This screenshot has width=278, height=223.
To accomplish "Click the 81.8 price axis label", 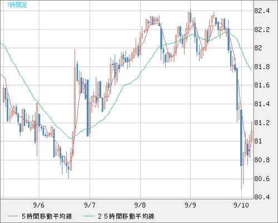I will tap(262, 67).
